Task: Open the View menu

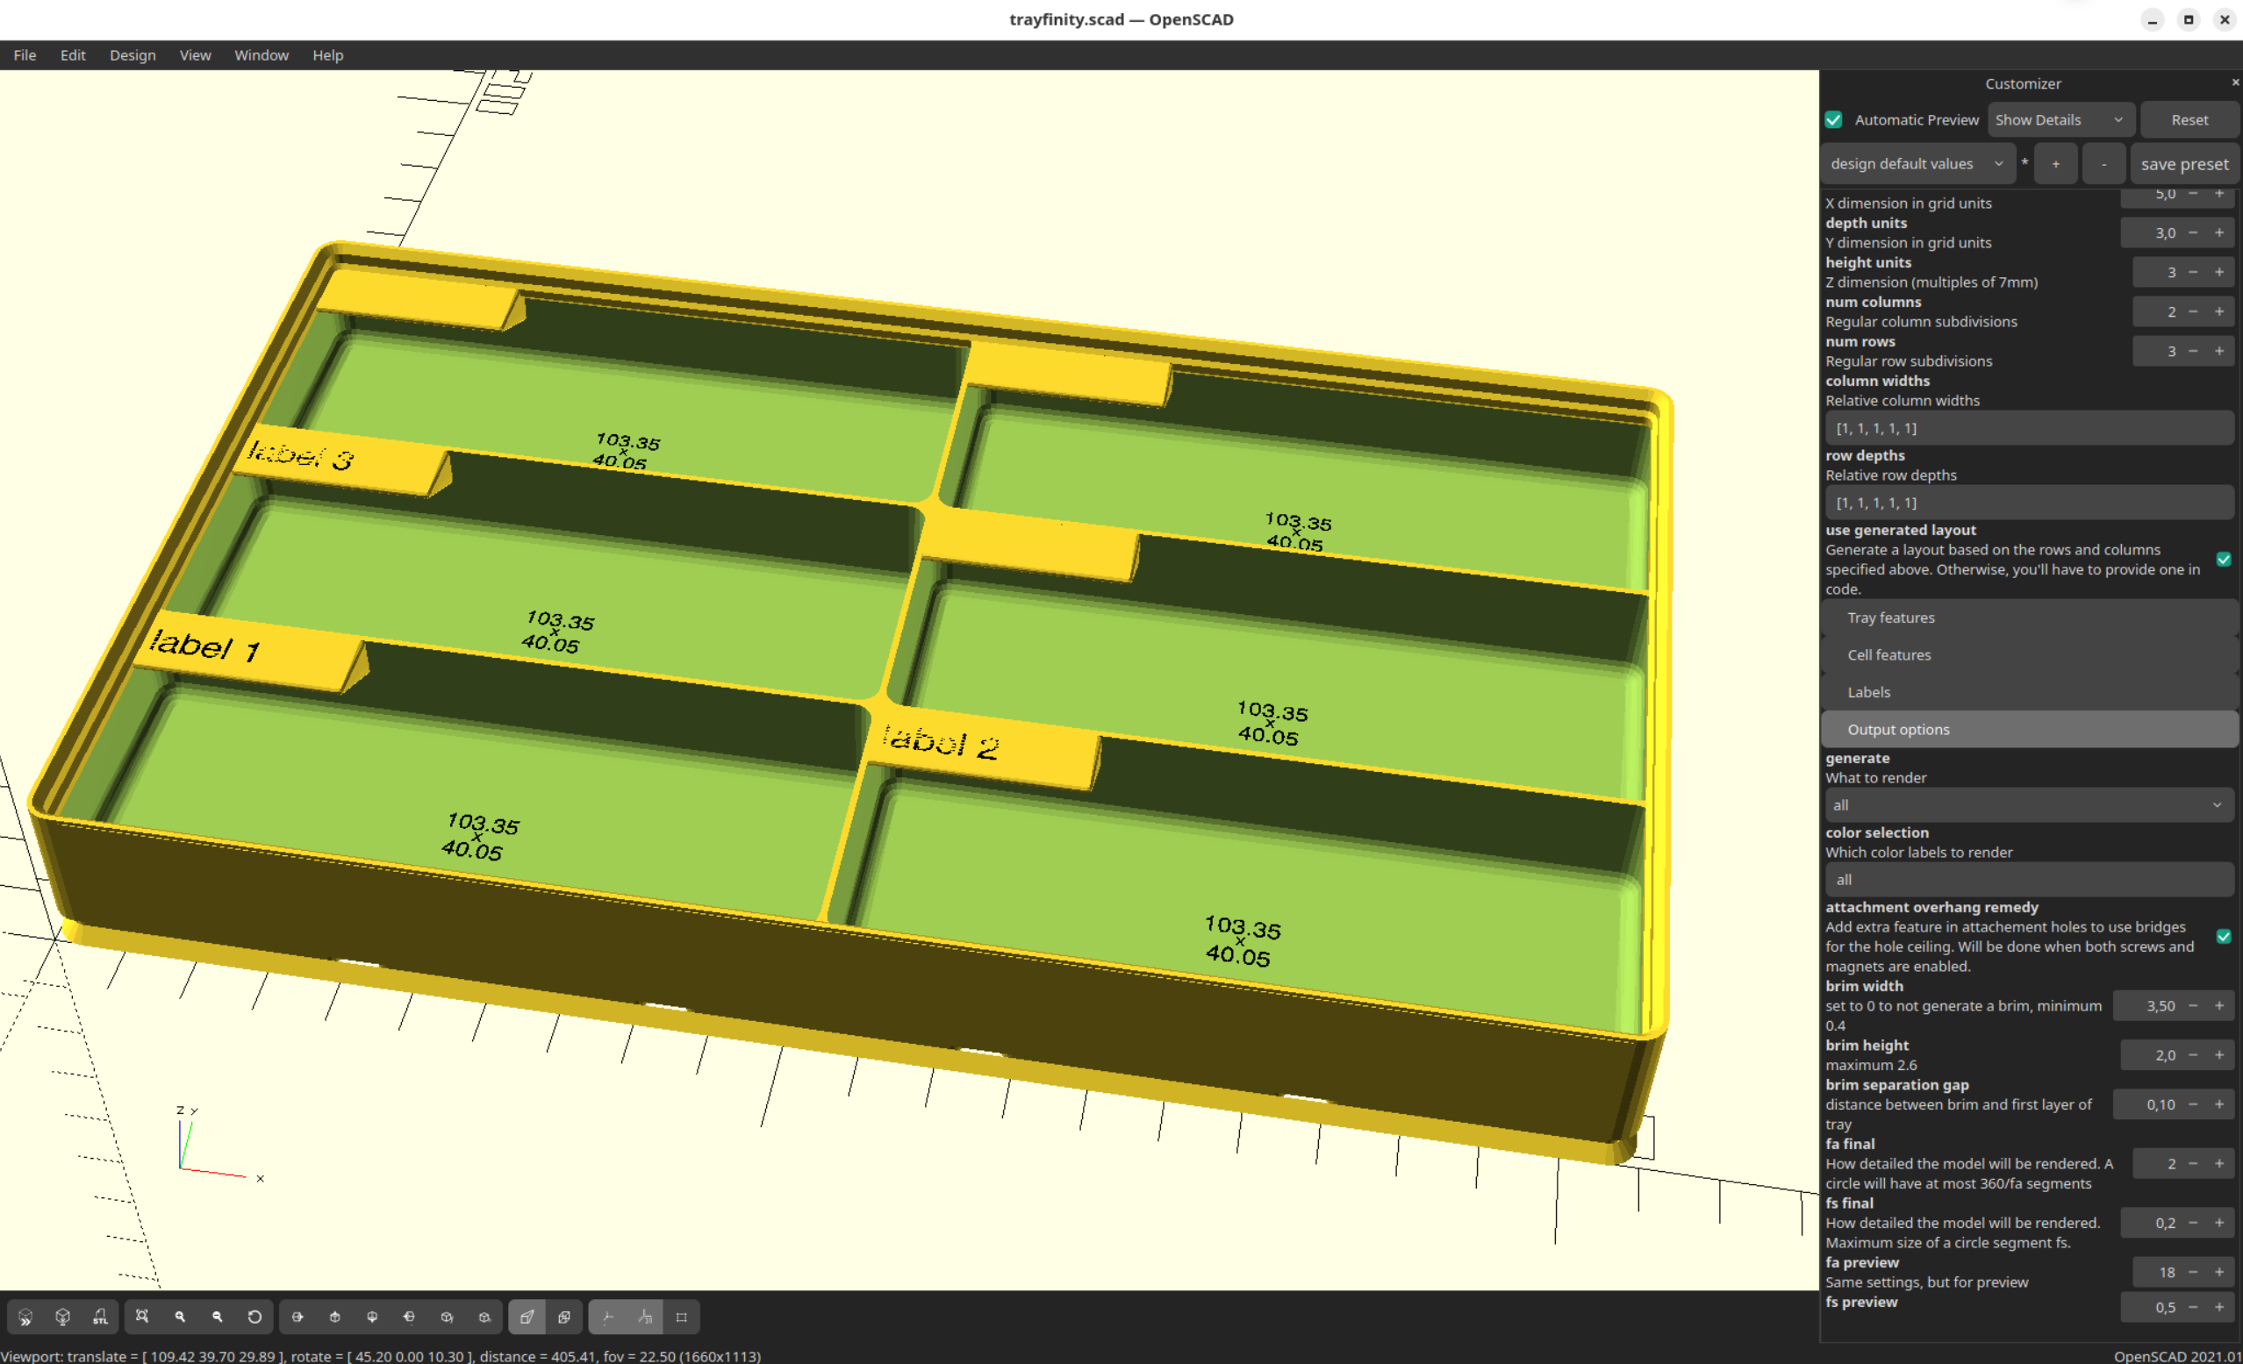Action: point(195,55)
